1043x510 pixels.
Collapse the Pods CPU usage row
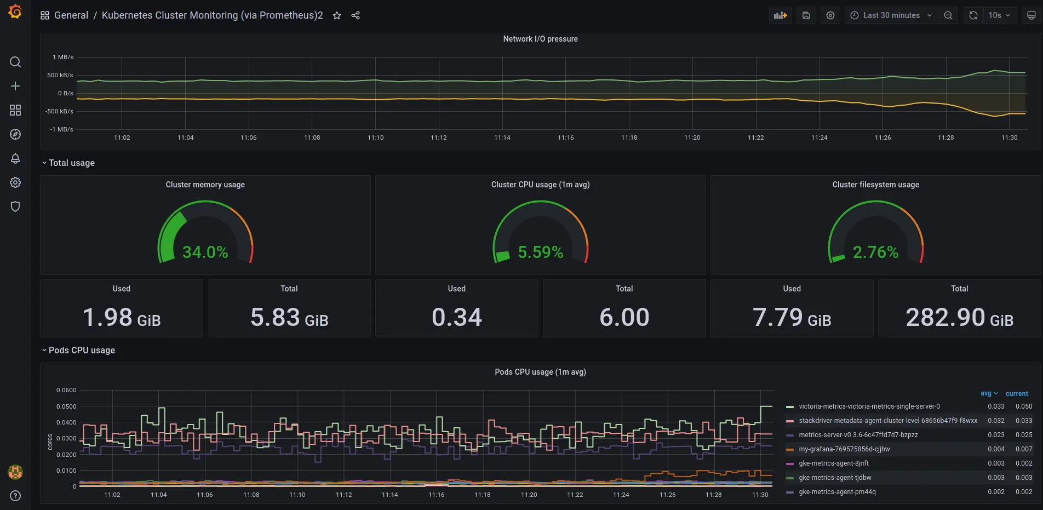82,350
